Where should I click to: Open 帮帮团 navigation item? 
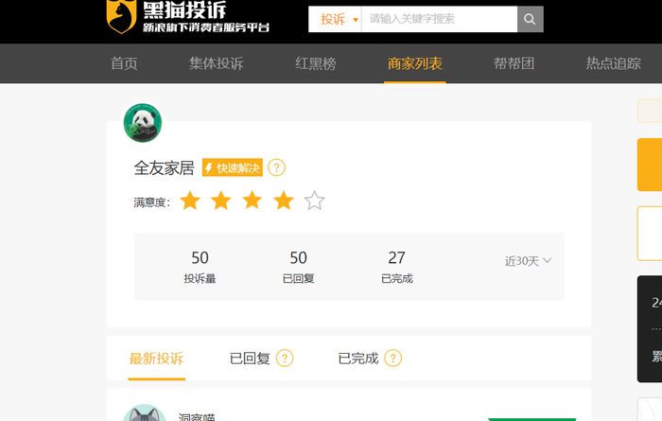point(514,63)
